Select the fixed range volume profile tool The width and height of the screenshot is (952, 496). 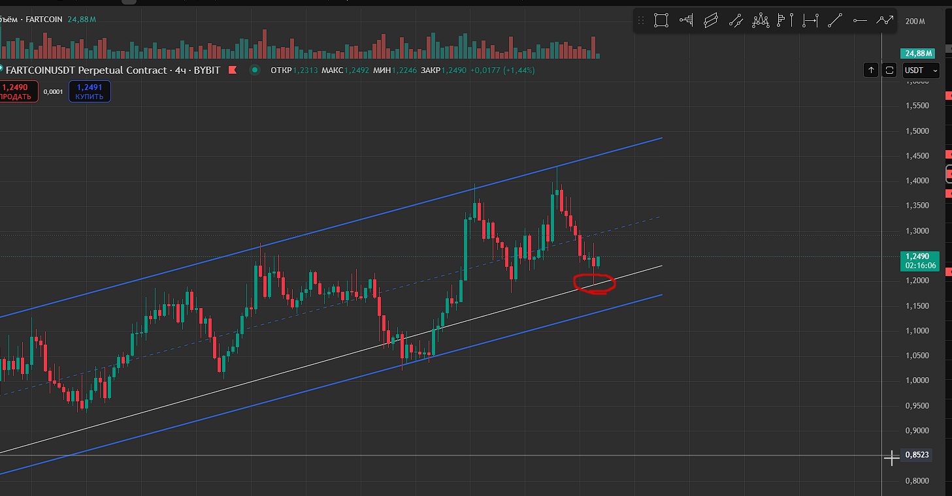click(785, 21)
